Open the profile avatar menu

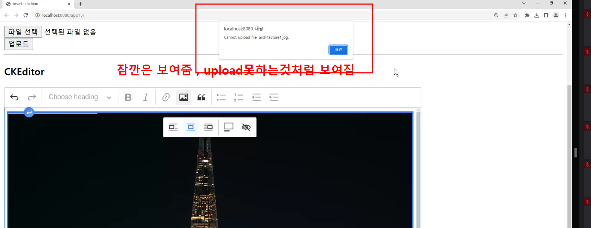[x=556, y=15]
